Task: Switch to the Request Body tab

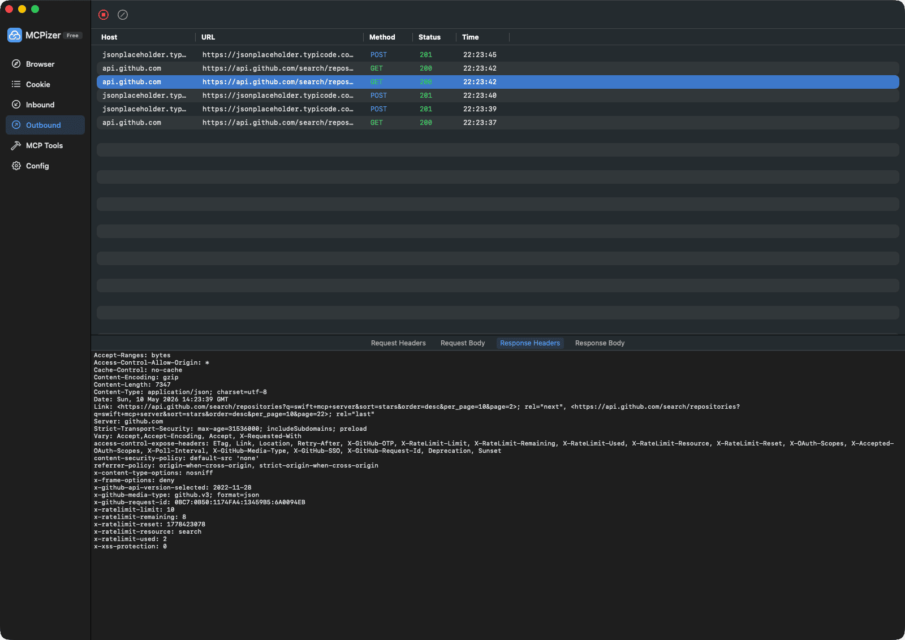Action: [463, 343]
